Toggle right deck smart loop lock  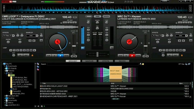coord(182,55)
